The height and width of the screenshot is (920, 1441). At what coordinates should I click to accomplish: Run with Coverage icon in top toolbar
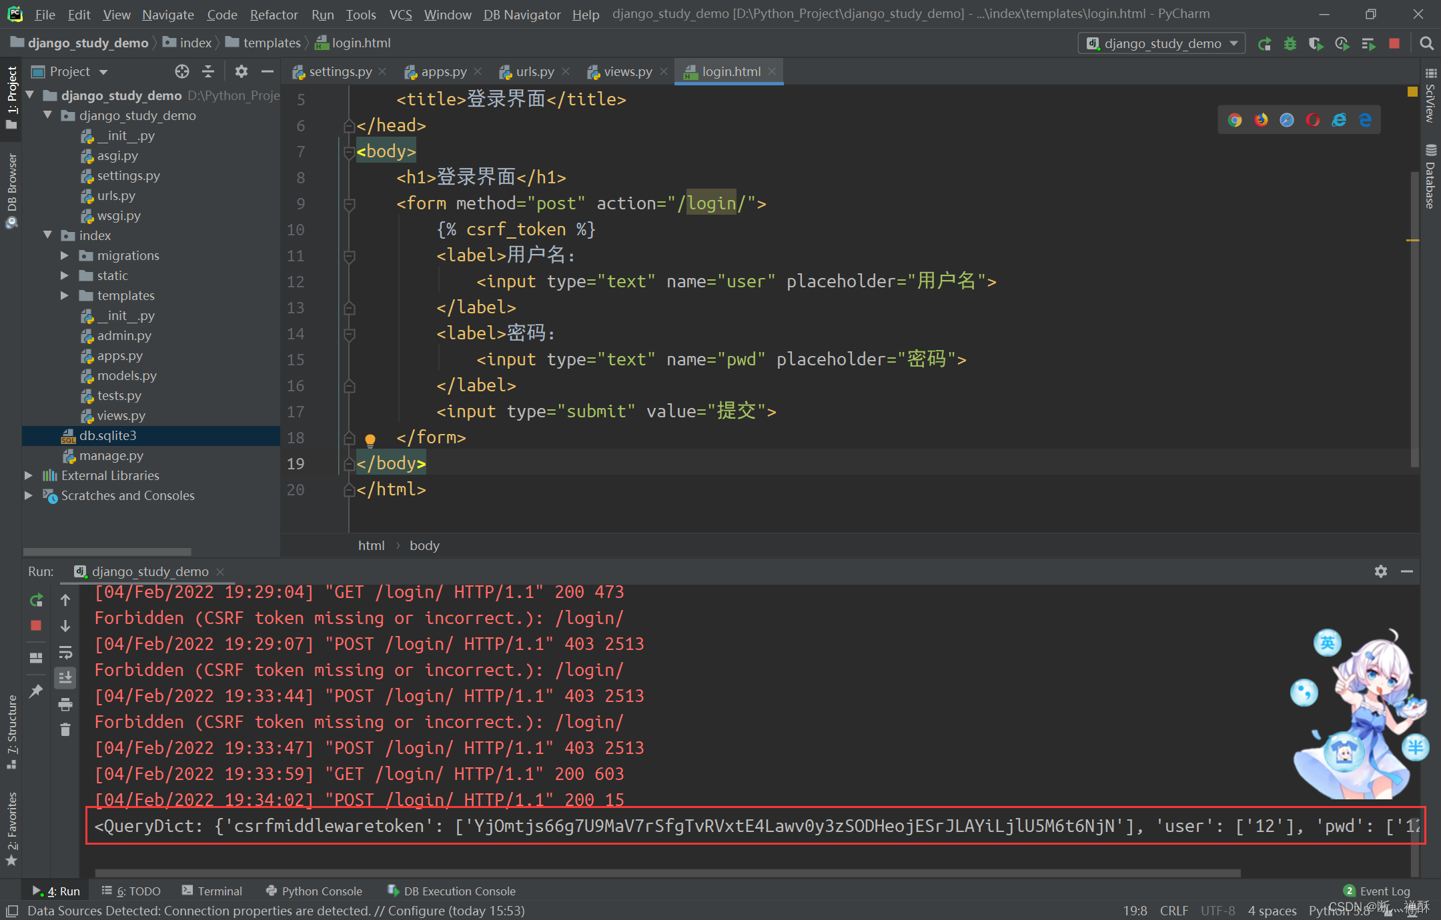click(x=1316, y=44)
